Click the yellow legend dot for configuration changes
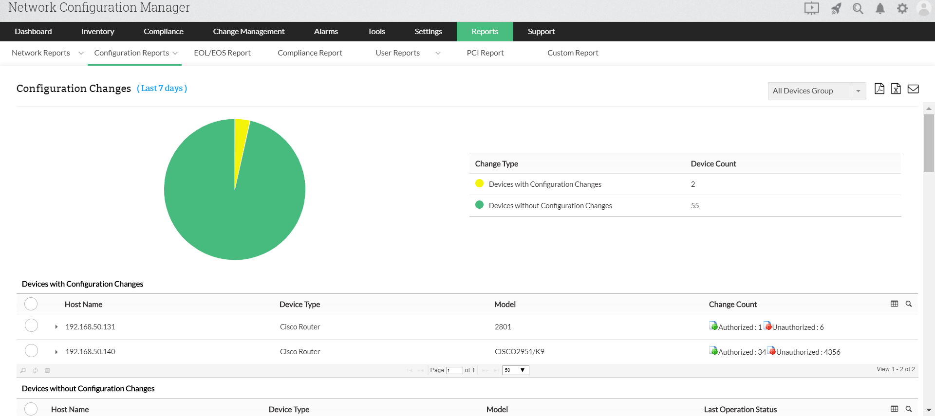The width and height of the screenshot is (935, 416). (479, 183)
